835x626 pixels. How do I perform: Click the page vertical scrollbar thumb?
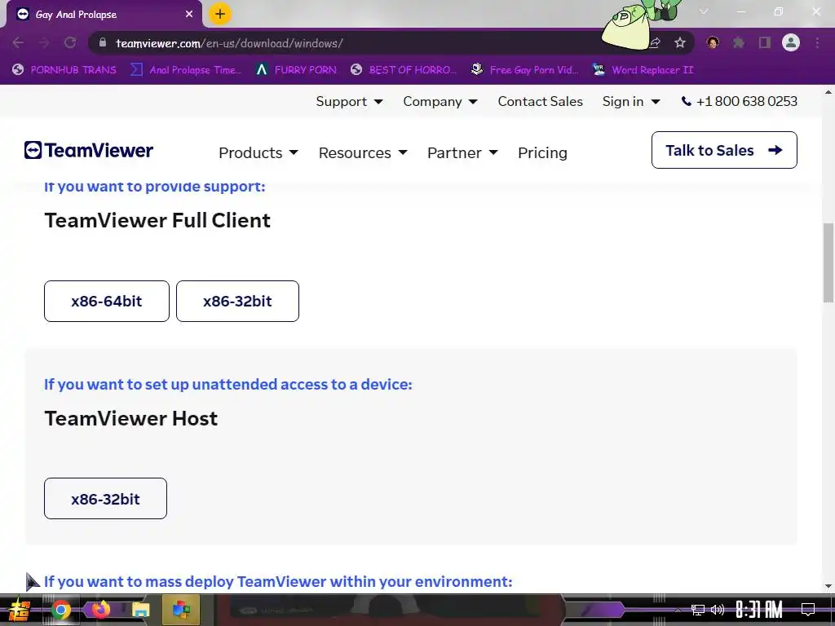pos(828,262)
